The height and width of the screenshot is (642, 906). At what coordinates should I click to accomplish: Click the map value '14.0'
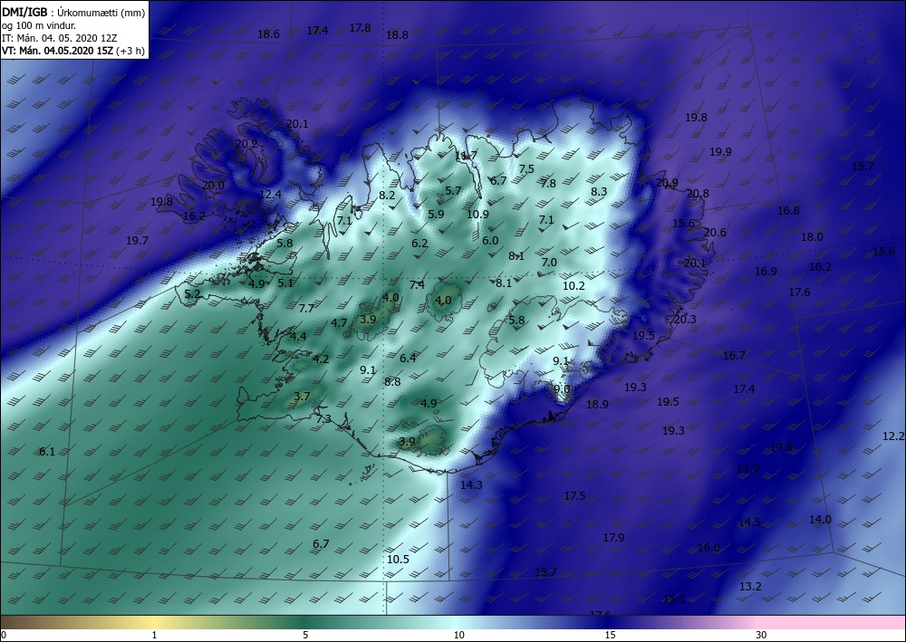pyautogui.click(x=820, y=520)
